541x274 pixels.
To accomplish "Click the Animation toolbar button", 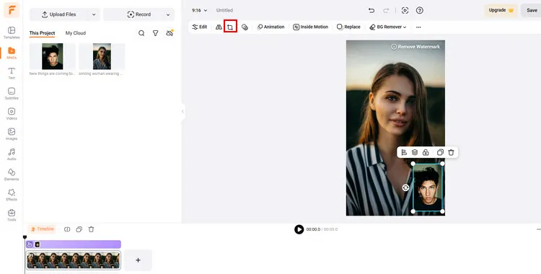I will [x=270, y=27].
